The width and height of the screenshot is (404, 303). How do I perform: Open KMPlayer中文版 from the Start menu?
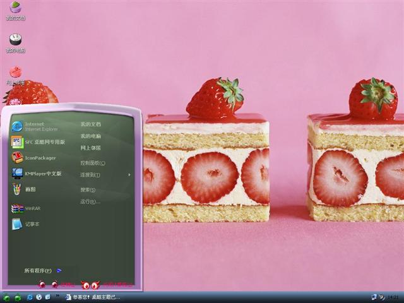click(37, 174)
